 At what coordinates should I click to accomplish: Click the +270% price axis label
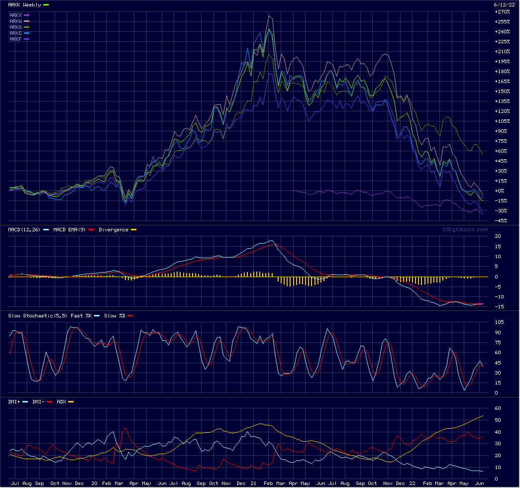(502, 12)
